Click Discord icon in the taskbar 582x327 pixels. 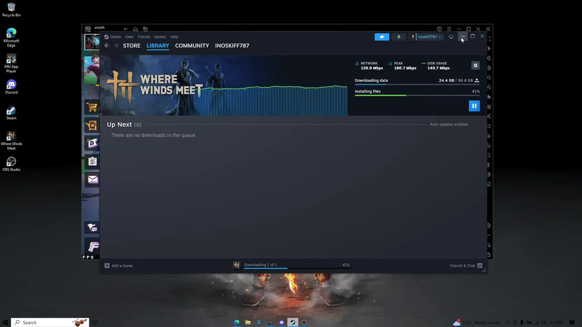tap(281, 322)
